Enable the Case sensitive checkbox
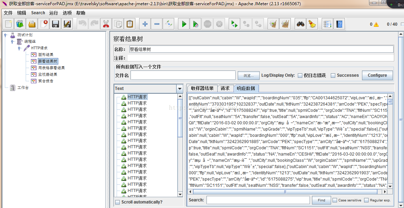 click(x=335, y=200)
